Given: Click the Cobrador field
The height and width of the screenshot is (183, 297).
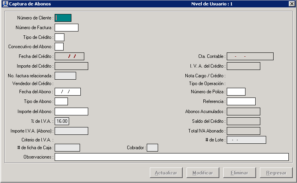Looking at the screenshot, I should pos(152,148).
